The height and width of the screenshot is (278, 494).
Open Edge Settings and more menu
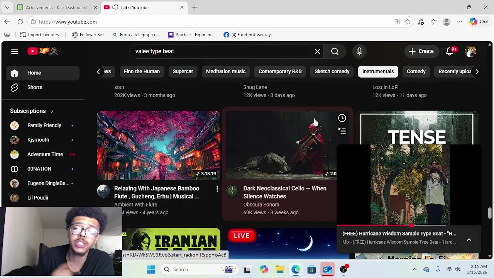pos(460,22)
